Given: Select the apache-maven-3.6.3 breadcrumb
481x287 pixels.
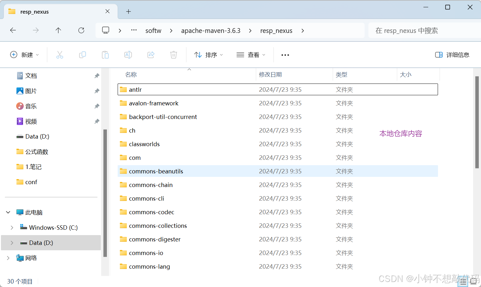Looking at the screenshot, I should (x=211, y=31).
